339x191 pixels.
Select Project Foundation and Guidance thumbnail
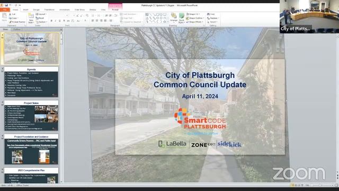coord(31,149)
